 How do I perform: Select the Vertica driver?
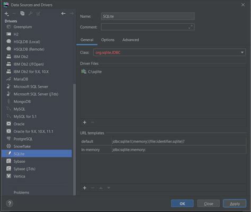[37, 176]
